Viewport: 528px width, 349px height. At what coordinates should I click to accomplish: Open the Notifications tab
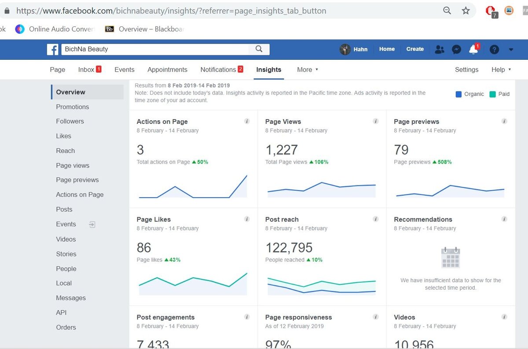[x=222, y=69]
